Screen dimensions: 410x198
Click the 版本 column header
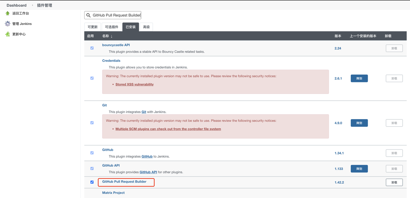pos(338,36)
